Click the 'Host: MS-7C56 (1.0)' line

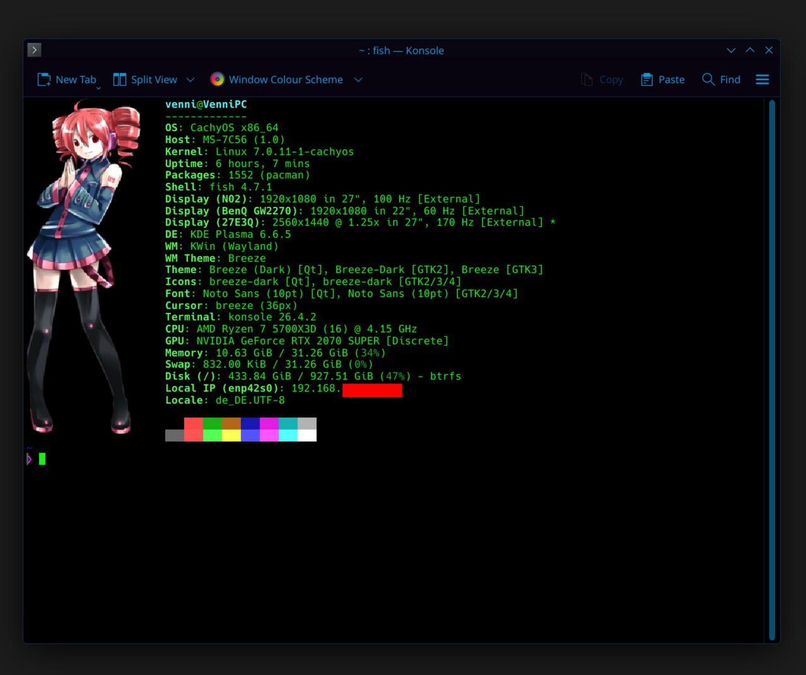(225, 139)
